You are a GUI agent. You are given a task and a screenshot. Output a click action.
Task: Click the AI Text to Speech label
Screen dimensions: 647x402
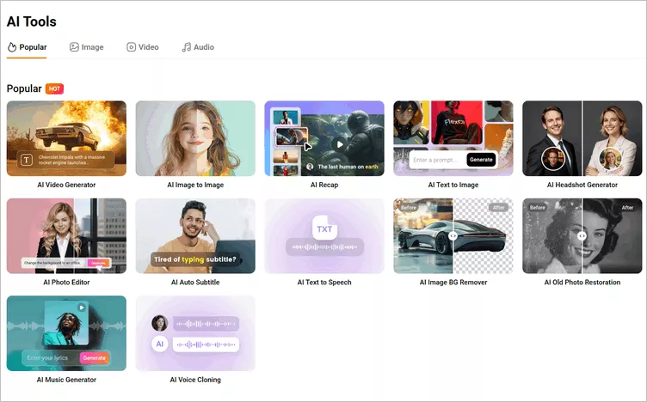click(324, 282)
